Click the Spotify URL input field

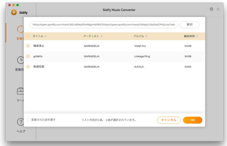pyautogui.click(x=104, y=25)
